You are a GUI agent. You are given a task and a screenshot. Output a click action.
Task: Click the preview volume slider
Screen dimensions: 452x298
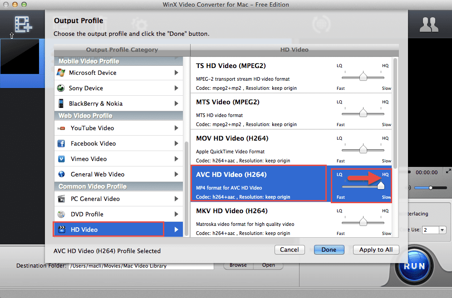(430, 188)
